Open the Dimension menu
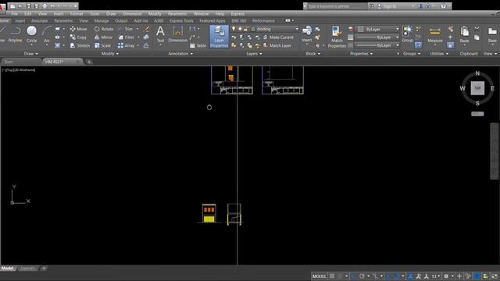Viewport: 500px width, 281px height. click(132, 14)
